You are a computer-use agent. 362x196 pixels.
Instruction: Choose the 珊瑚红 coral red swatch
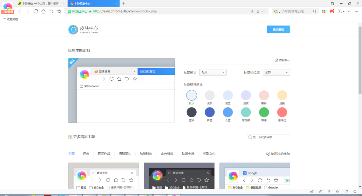pos(282,112)
